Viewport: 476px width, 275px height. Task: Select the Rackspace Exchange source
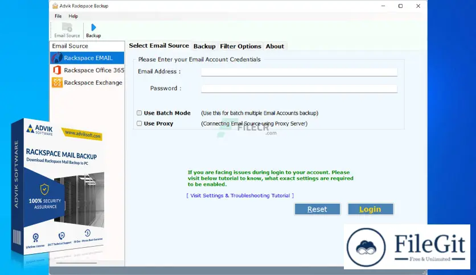(87, 82)
